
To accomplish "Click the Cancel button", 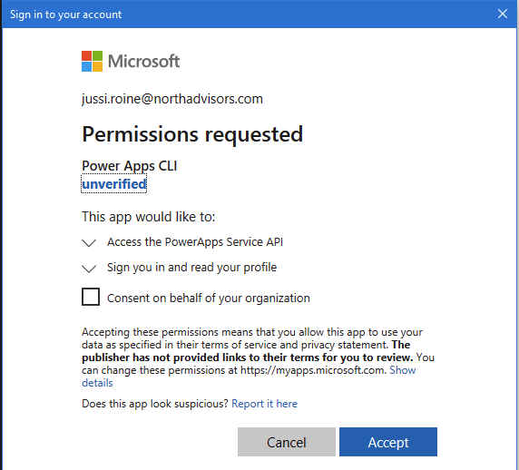I will click(x=287, y=442).
